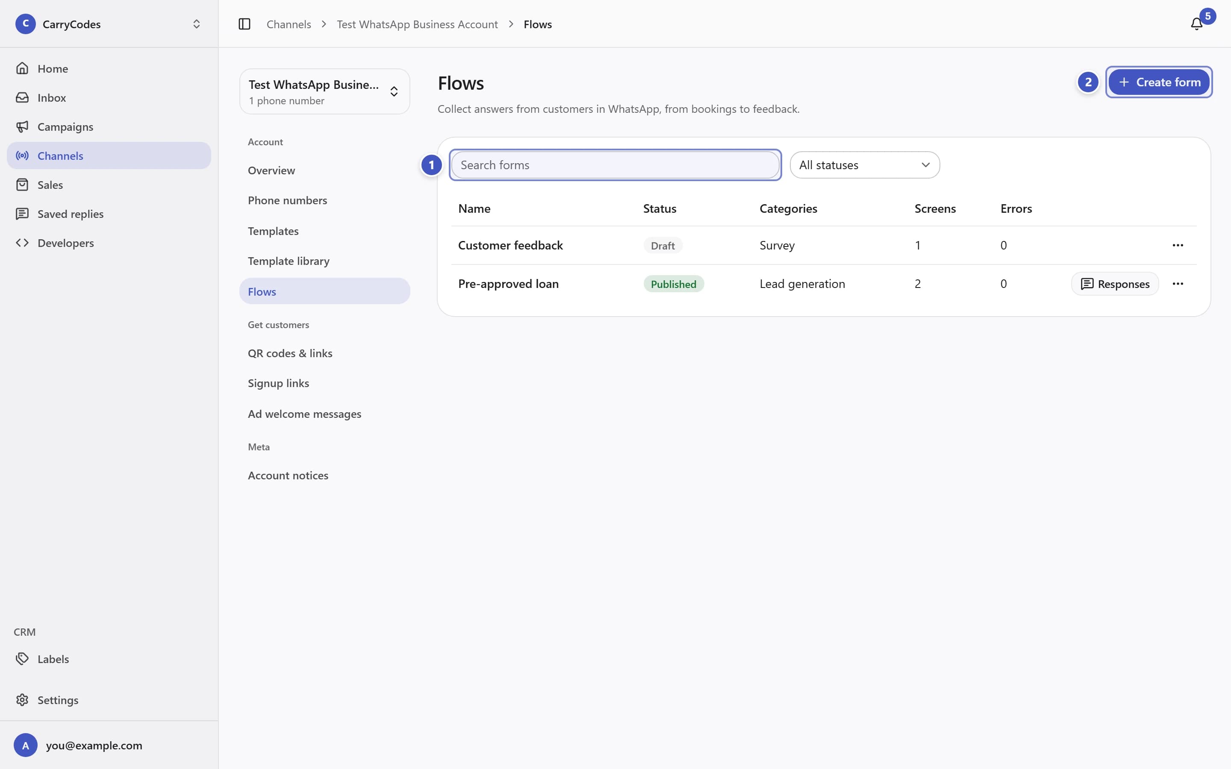The height and width of the screenshot is (769, 1231).
Task: Click the Developers code brackets icon
Action: coord(22,243)
